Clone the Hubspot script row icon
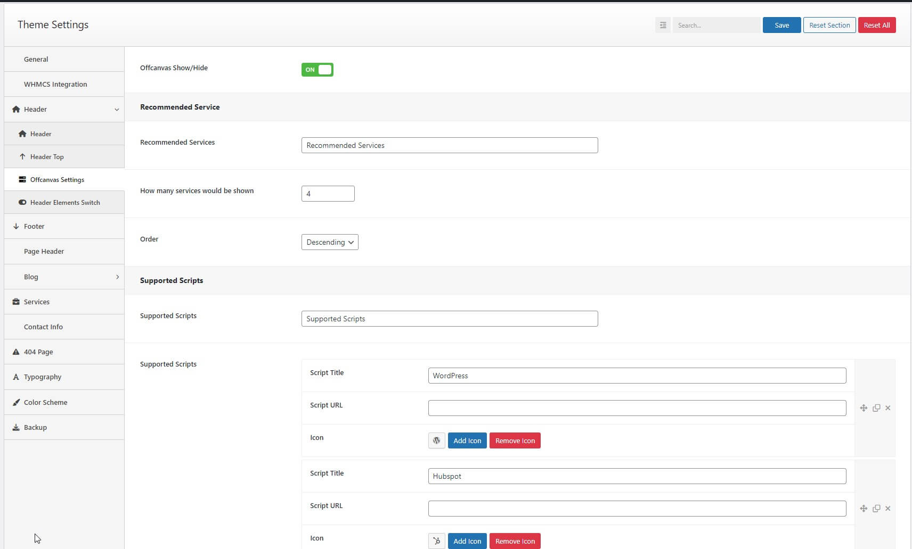 pyautogui.click(x=876, y=509)
